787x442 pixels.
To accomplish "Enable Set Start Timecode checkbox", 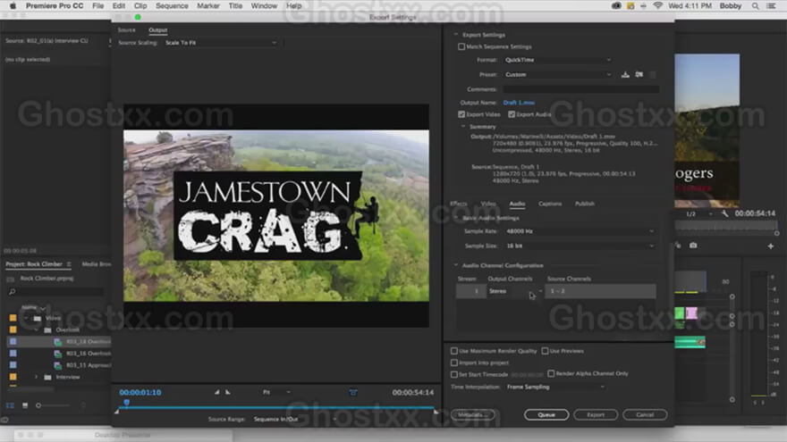I will click(454, 375).
